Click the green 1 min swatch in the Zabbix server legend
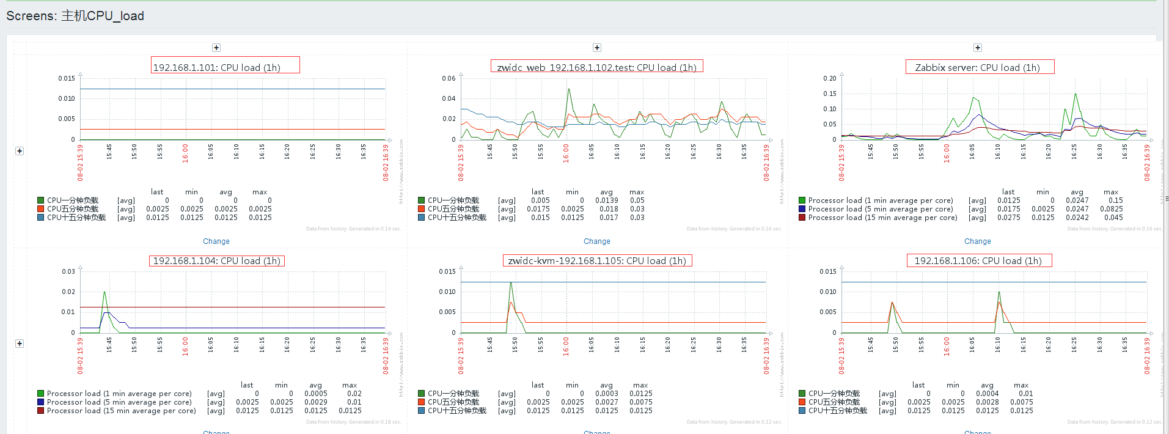The height and width of the screenshot is (434, 1169). [802, 200]
